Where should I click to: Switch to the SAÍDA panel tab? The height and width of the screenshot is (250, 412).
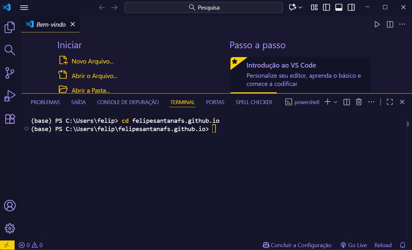click(x=78, y=102)
